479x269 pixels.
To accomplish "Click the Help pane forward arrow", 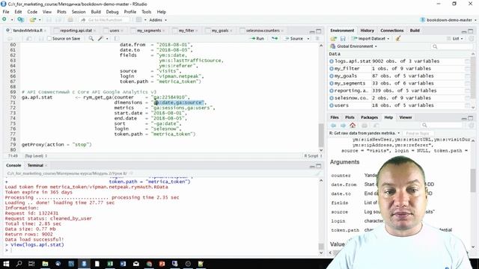I will pos(343,126).
